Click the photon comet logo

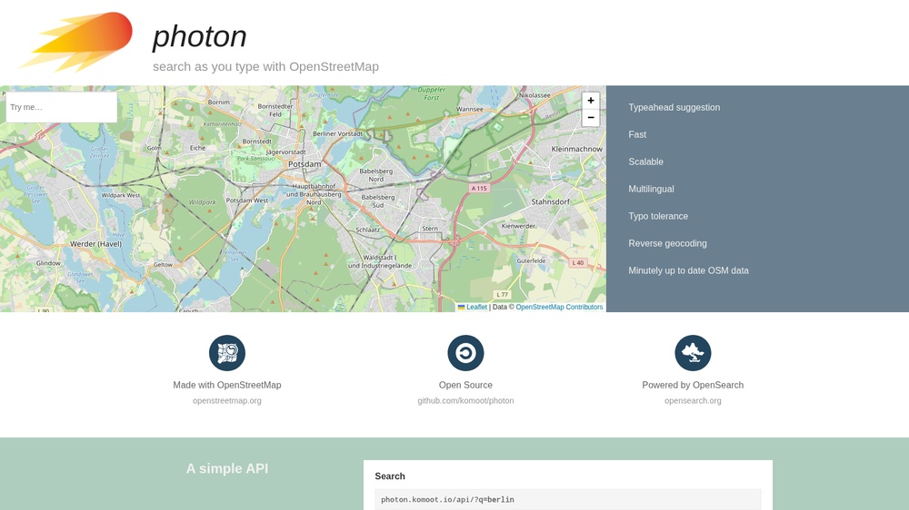pos(76,42)
